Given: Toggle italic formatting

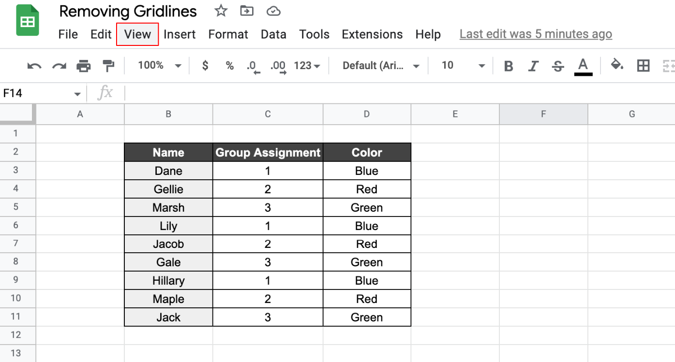Looking at the screenshot, I should [533, 65].
